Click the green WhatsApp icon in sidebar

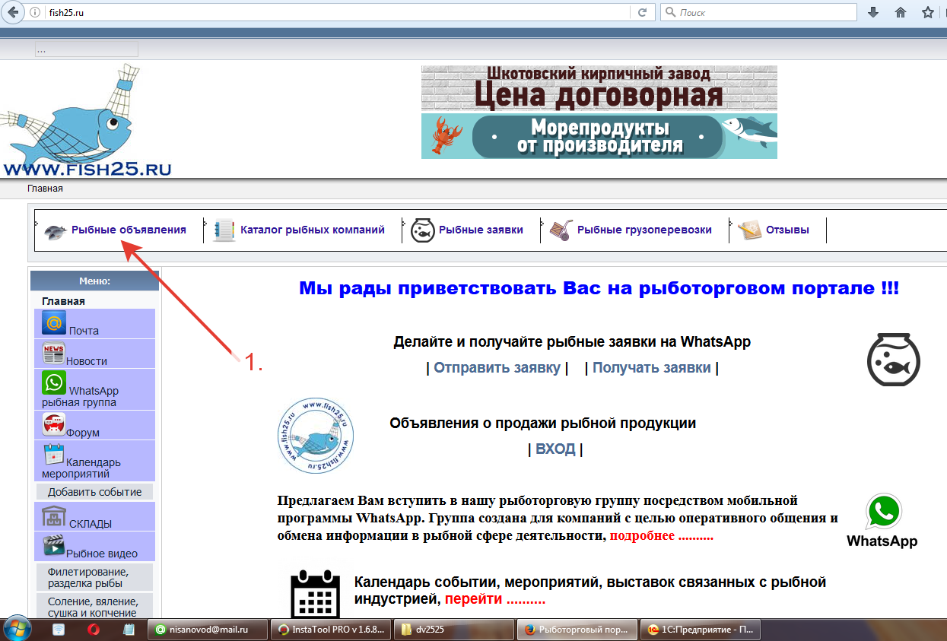pyautogui.click(x=54, y=382)
